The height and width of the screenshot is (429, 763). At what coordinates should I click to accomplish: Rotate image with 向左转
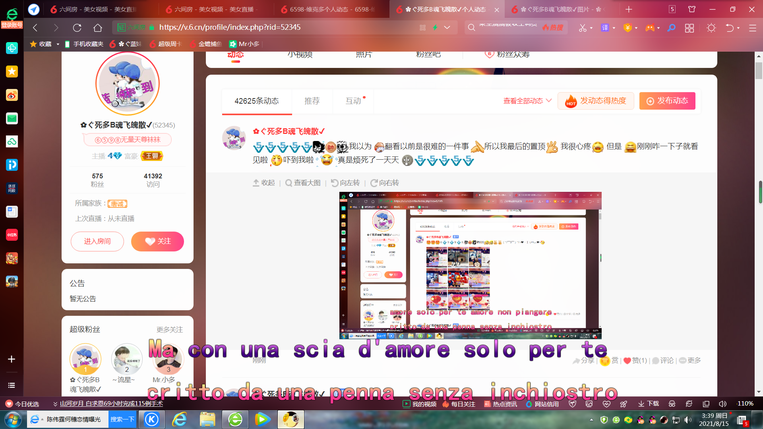click(345, 183)
